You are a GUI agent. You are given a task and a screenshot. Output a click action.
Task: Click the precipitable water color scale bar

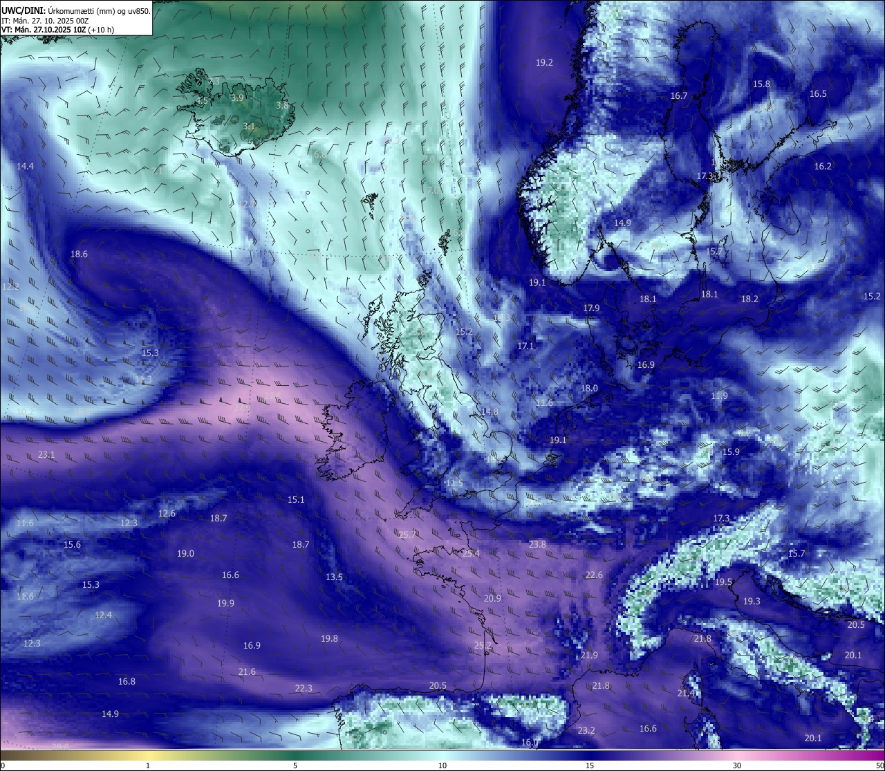[442, 755]
